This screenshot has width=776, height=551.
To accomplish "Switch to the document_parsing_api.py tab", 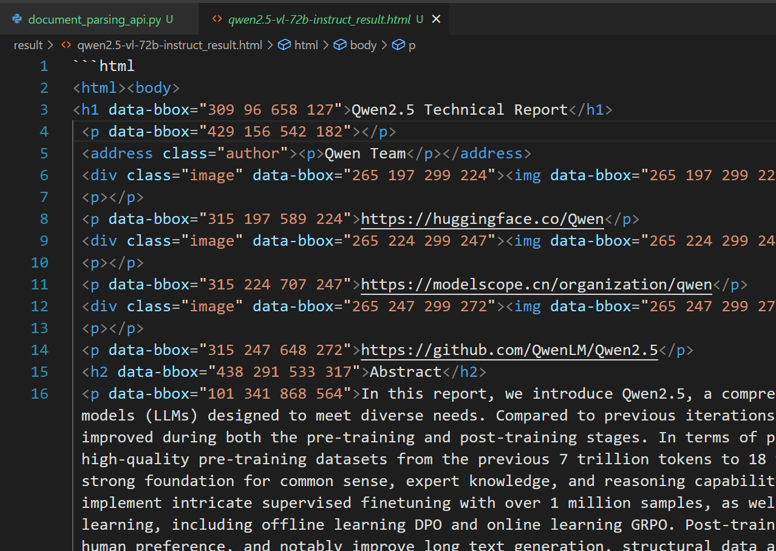I will [99, 19].
